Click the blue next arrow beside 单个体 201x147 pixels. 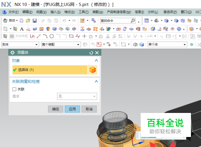click(192, 44)
